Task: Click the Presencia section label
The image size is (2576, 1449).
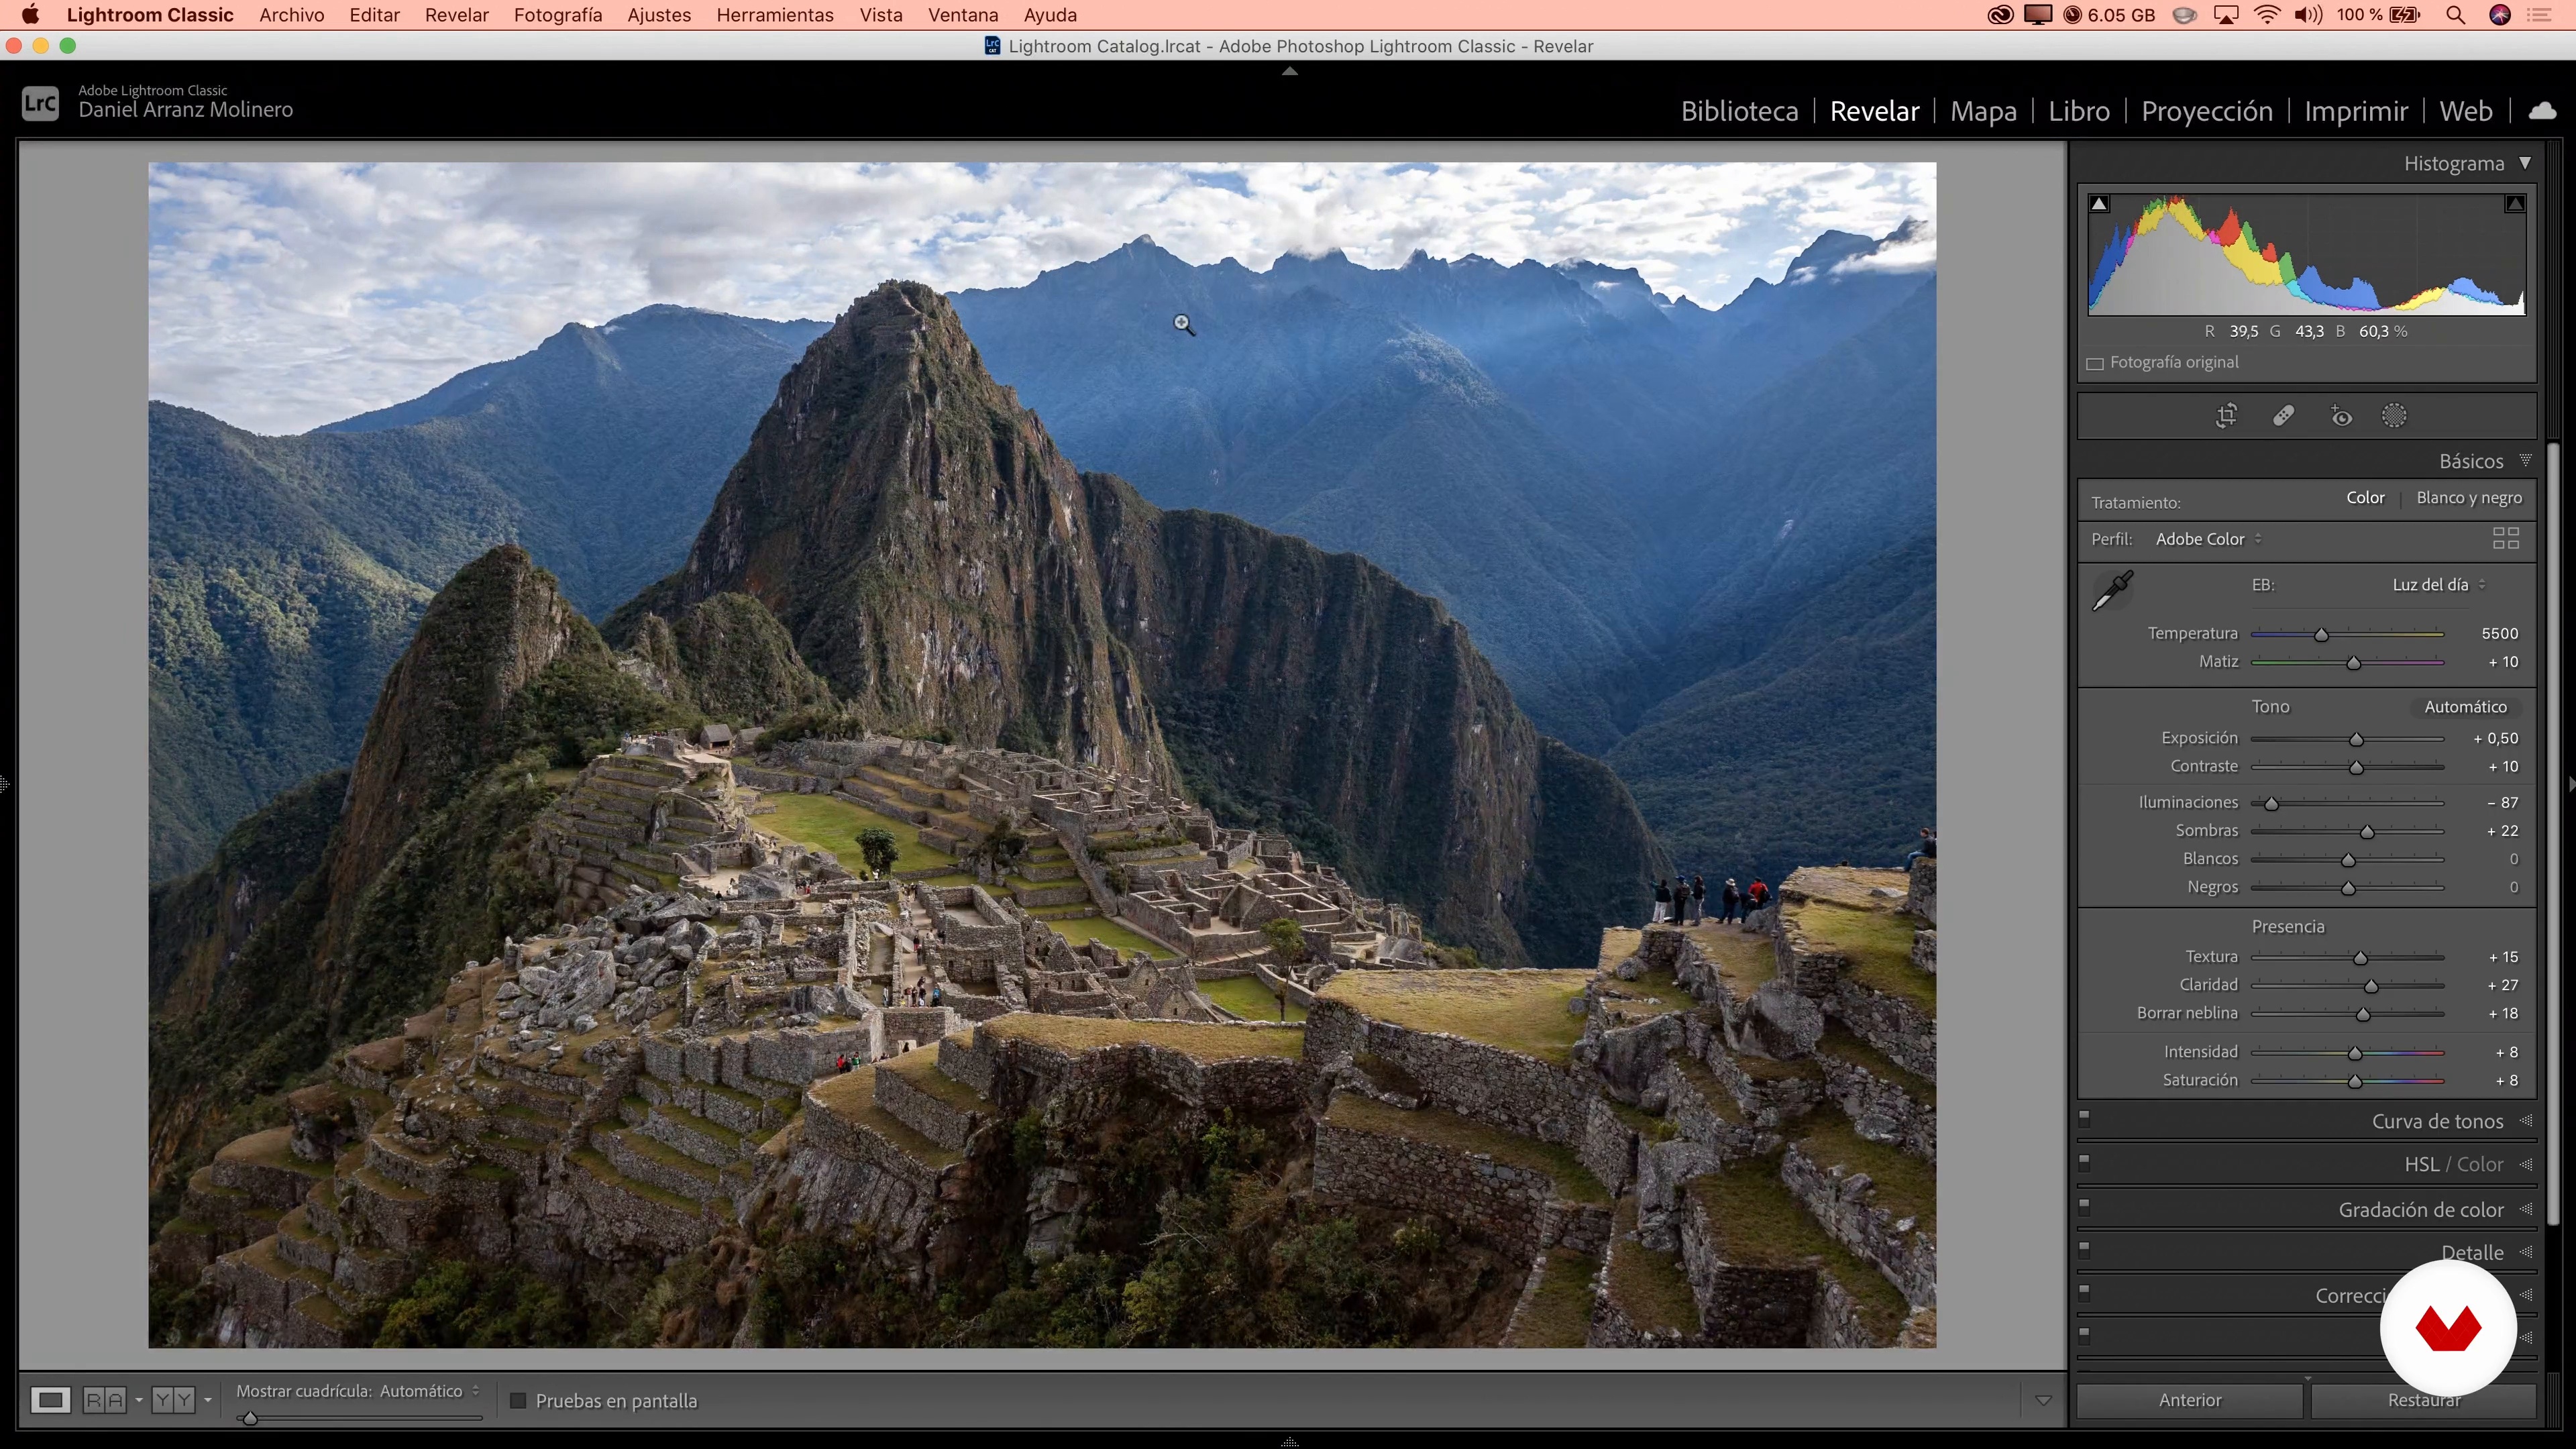Action: [2287, 927]
